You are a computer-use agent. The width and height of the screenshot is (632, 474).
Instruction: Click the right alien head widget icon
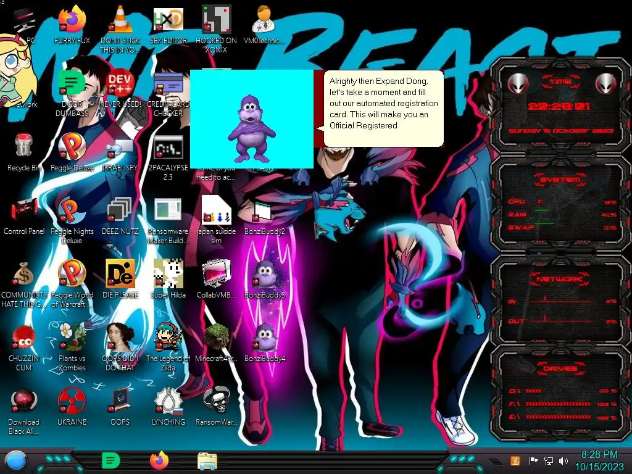pyautogui.click(x=606, y=83)
